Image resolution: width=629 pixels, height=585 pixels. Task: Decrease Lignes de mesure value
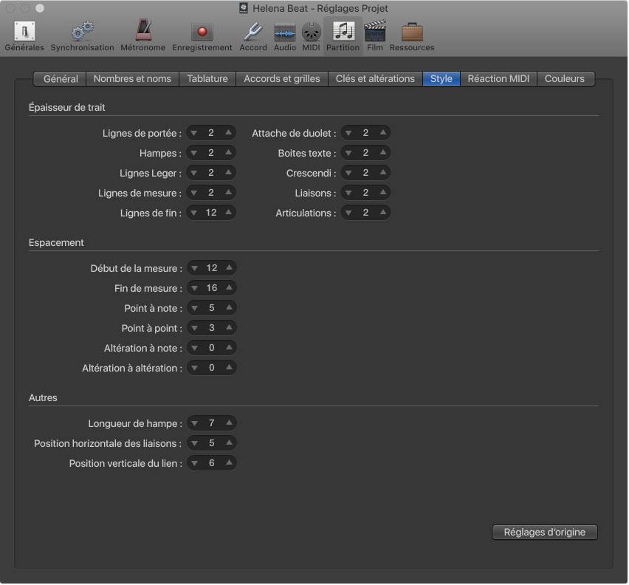click(x=194, y=193)
